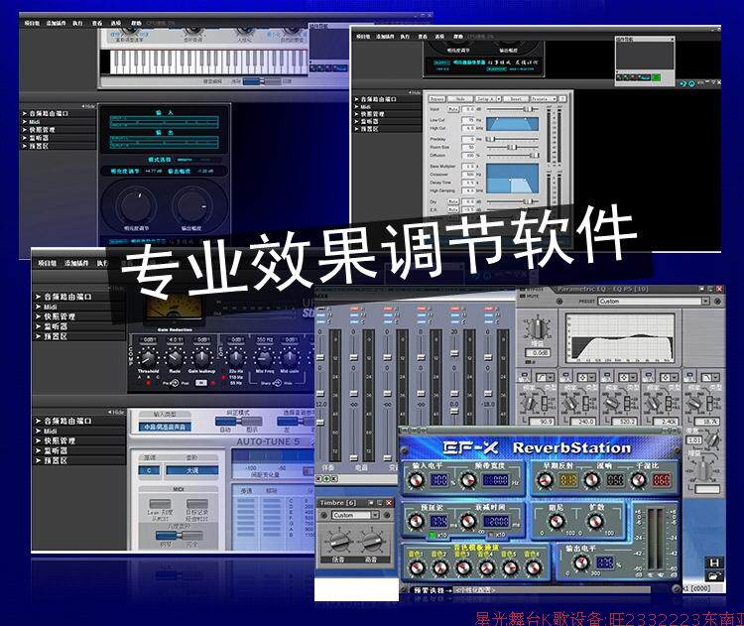The height and width of the screenshot is (626, 744).
Task: Adjust the ReverbStation 频带宽度 knob
Action: click(468, 480)
